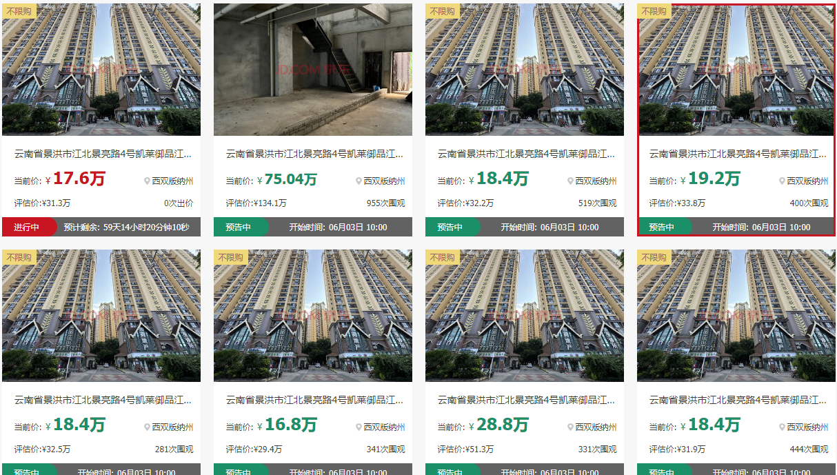Click location pin icon on 17.6万 listing
The width and height of the screenshot is (837, 475).
pos(147,181)
